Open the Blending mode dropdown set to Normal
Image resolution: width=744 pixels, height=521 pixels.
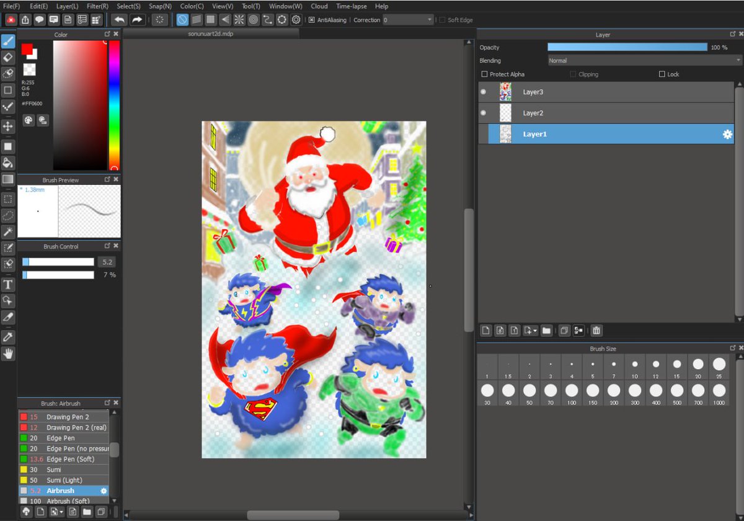point(645,61)
